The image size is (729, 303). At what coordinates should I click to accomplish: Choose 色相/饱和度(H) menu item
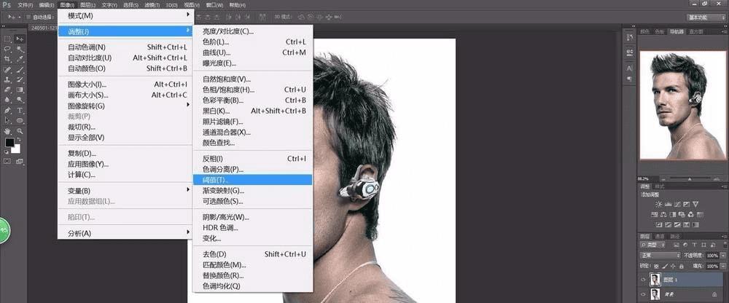point(252,90)
